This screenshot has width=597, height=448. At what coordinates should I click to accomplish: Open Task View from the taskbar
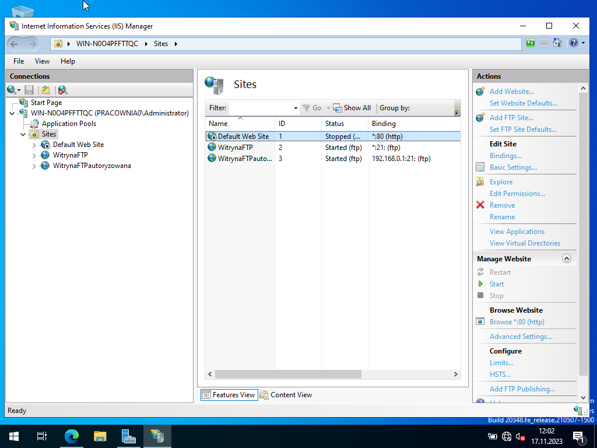click(42, 436)
